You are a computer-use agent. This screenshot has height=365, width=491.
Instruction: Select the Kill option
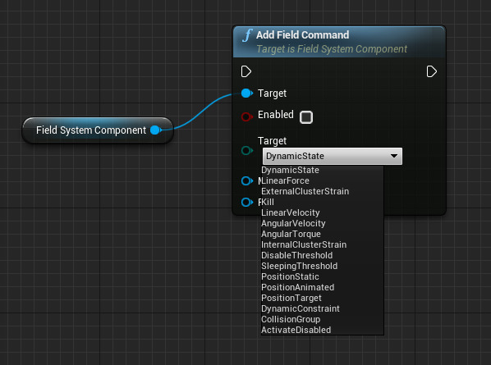(x=322, y=202)
